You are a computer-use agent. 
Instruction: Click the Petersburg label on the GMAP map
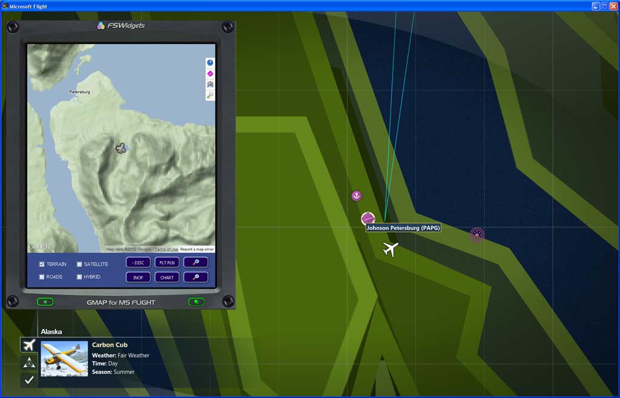point(79,92)
